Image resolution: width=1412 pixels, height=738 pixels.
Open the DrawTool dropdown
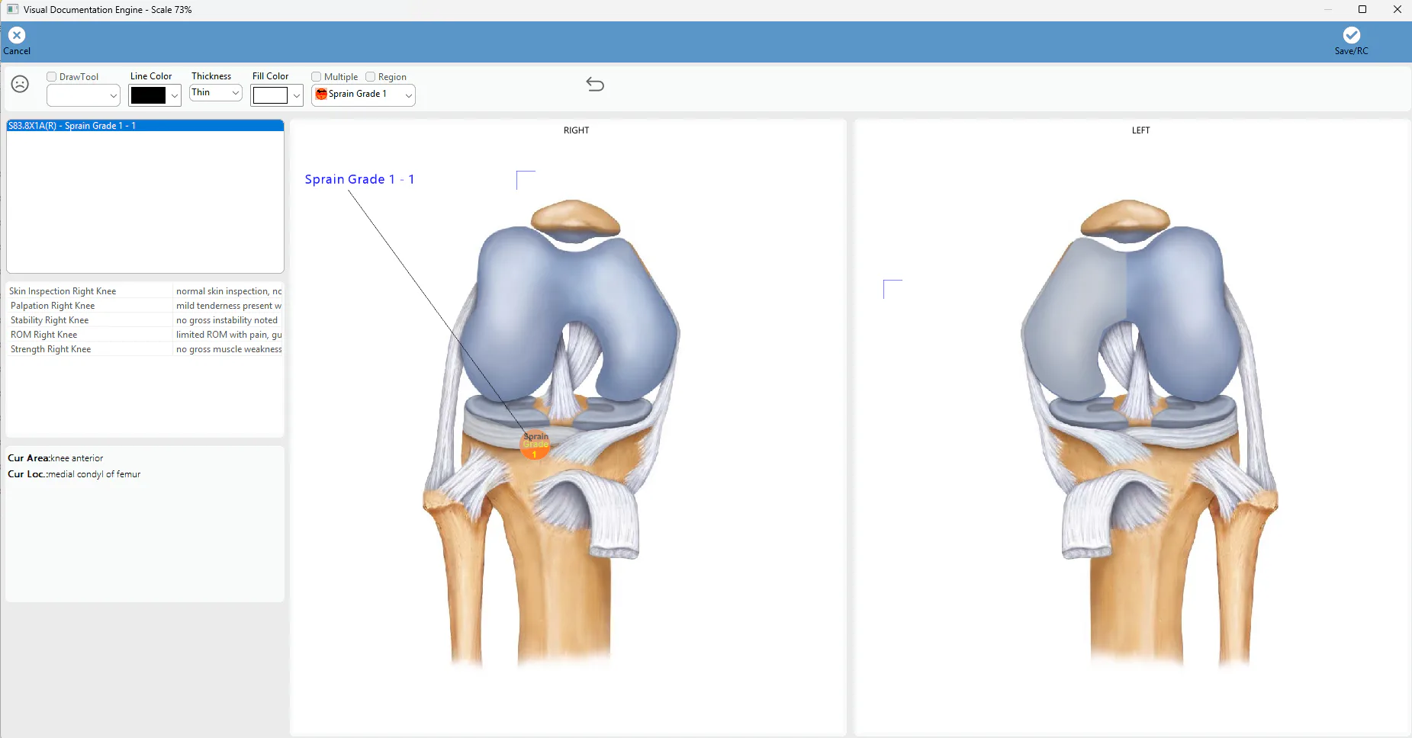83,95
